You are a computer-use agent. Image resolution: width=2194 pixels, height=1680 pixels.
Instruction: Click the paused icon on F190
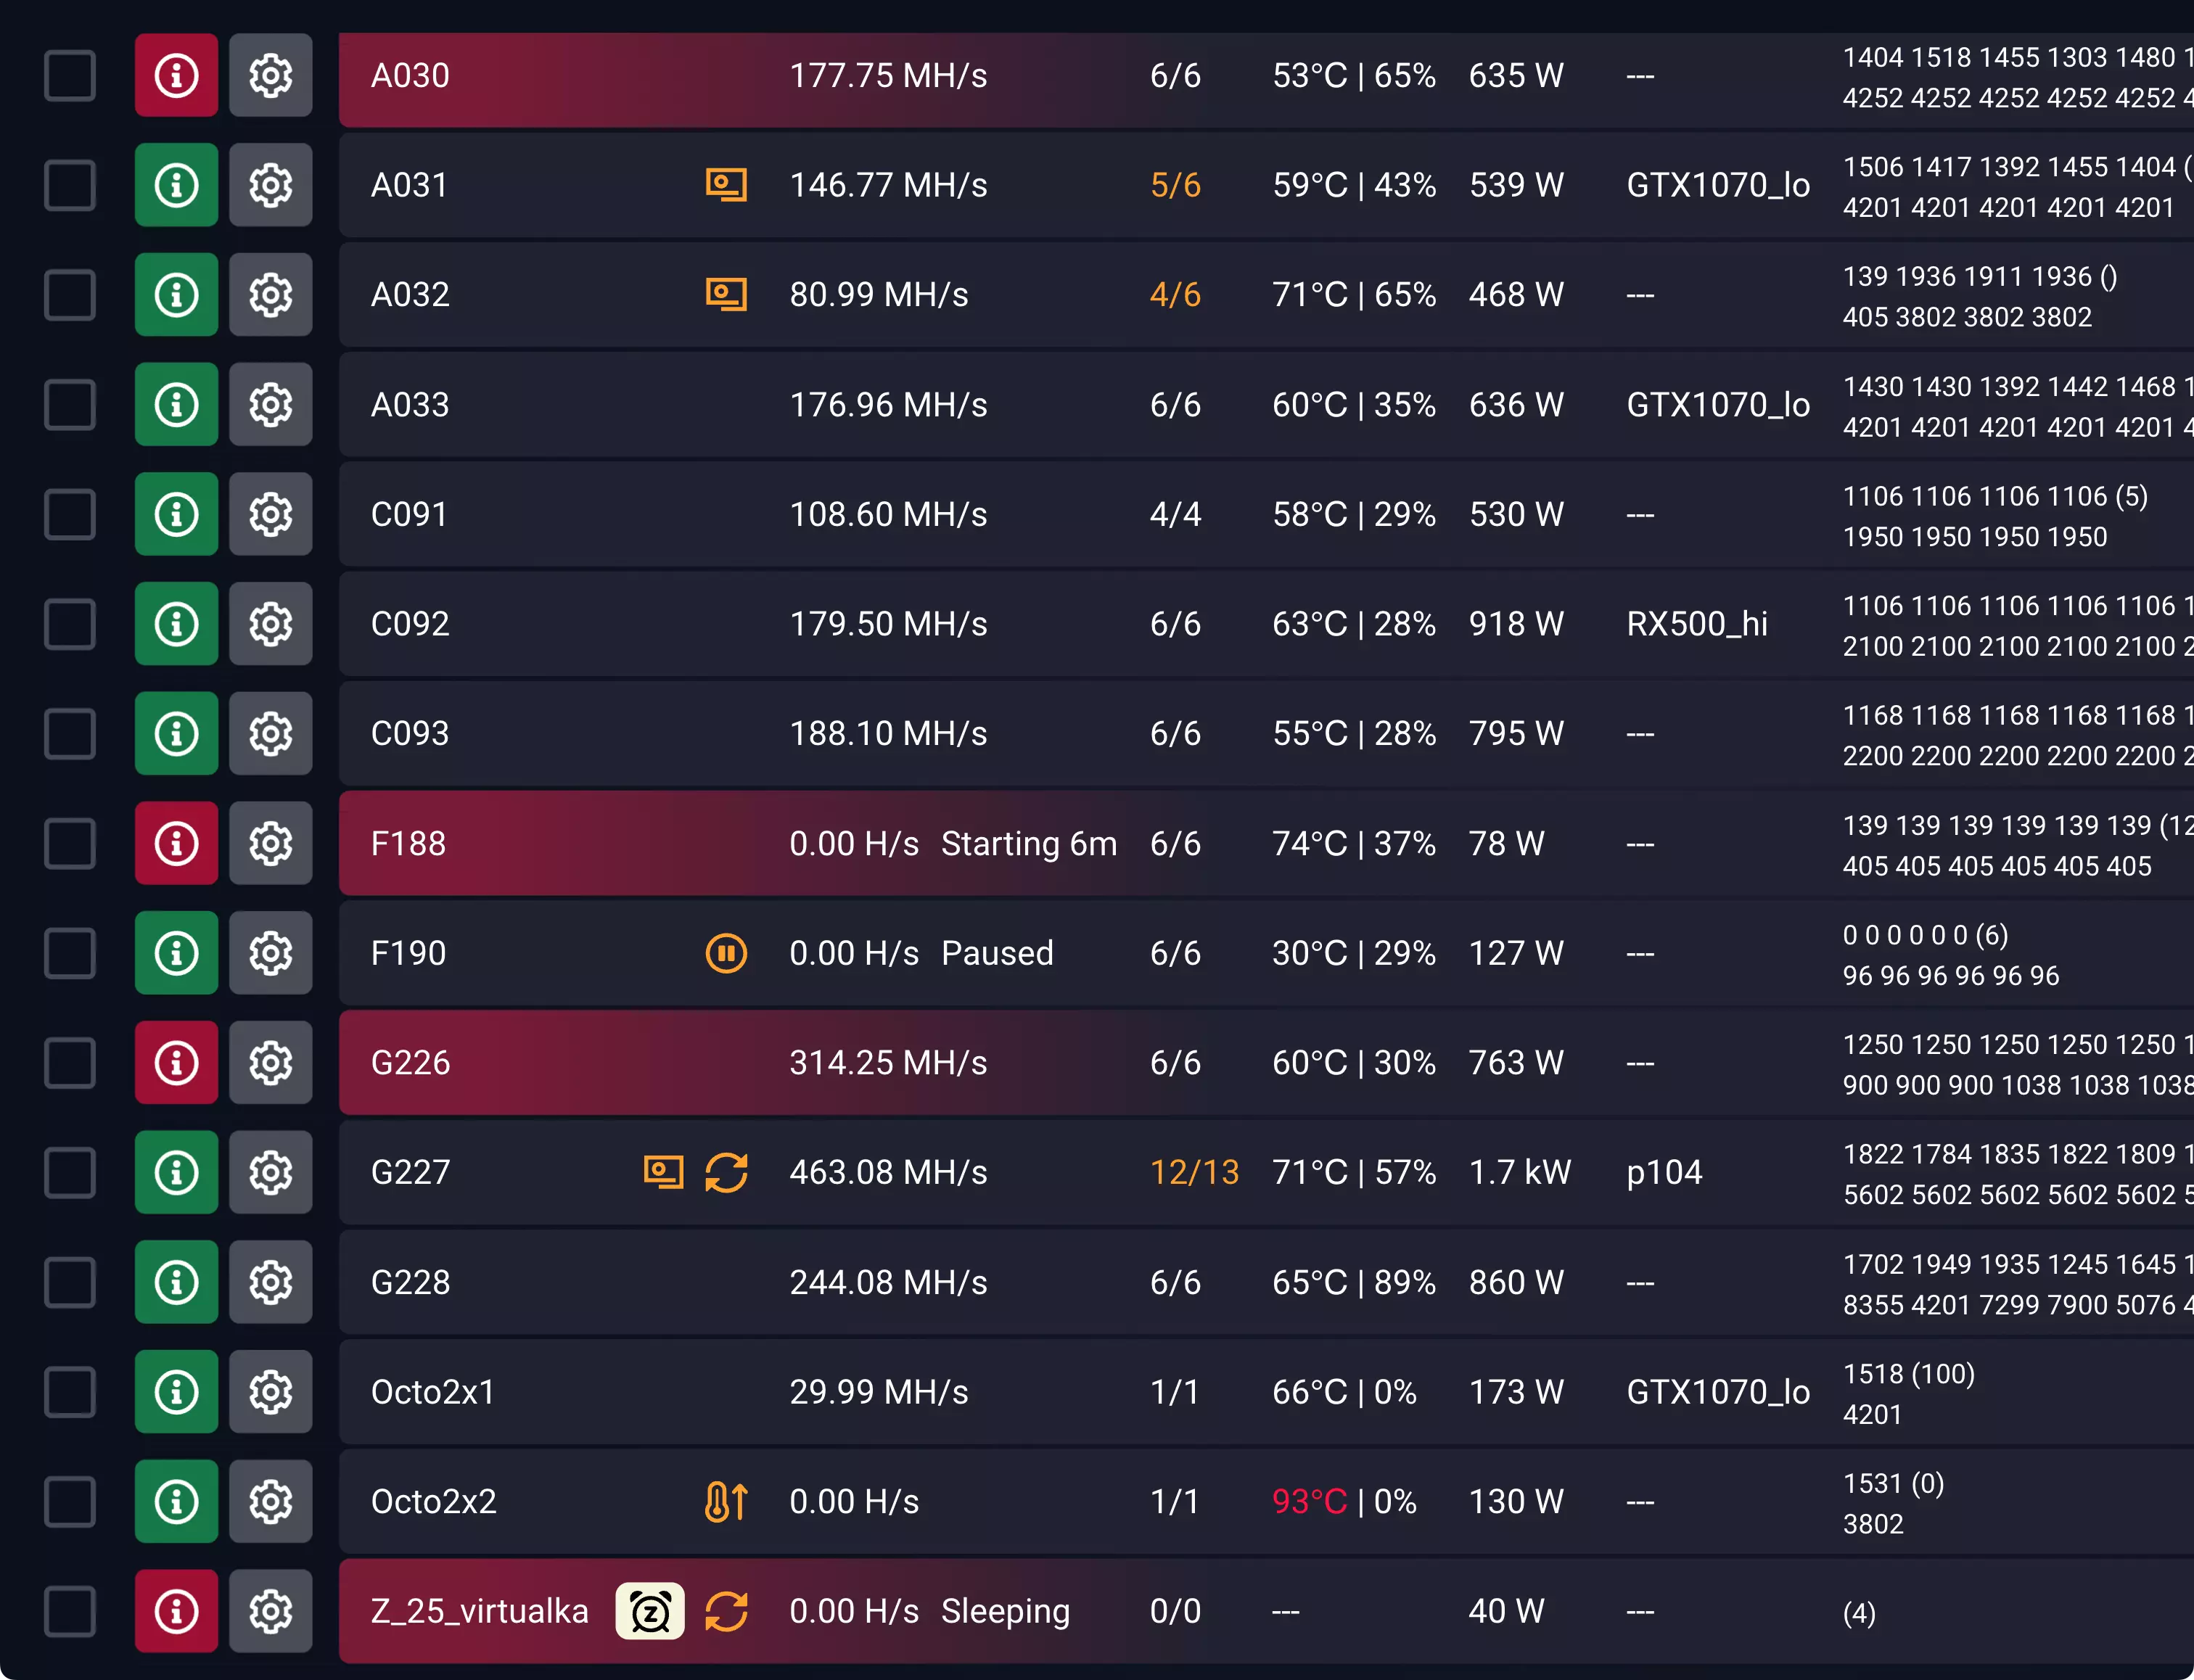726,953
